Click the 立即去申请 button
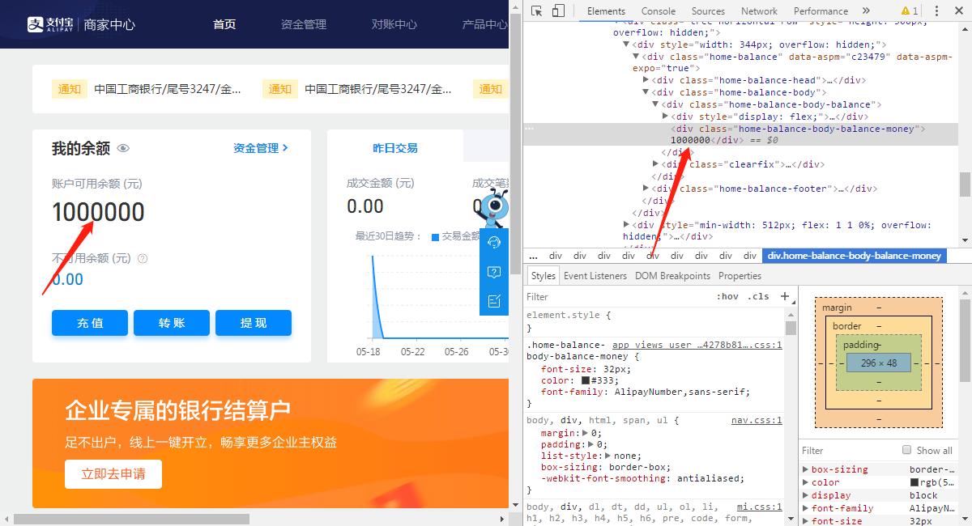Screen dimensions: 972x526 [x=113, y=475]
